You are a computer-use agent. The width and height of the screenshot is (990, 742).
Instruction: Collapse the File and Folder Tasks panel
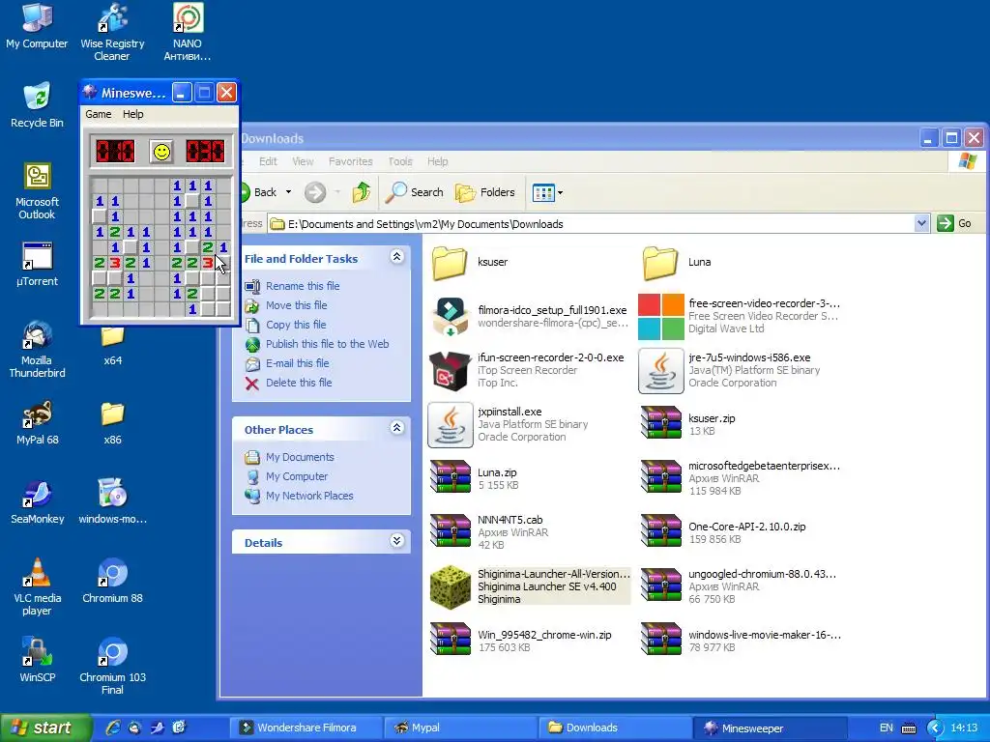(396, 256)
